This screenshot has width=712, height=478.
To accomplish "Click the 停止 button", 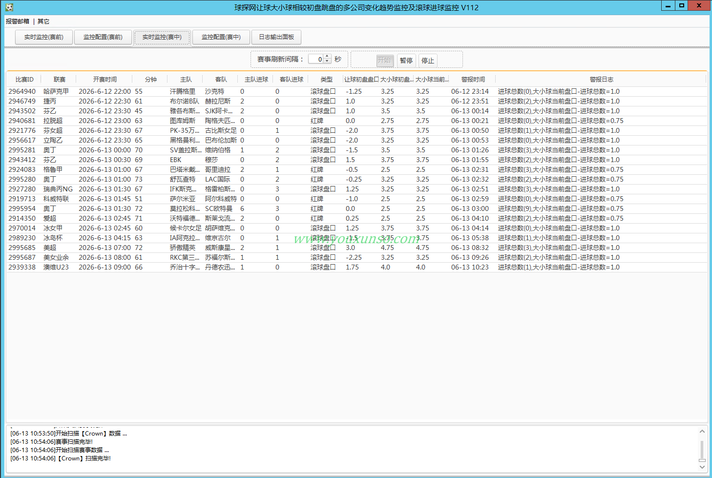I will pyautogui.click(x=428, y=61).
